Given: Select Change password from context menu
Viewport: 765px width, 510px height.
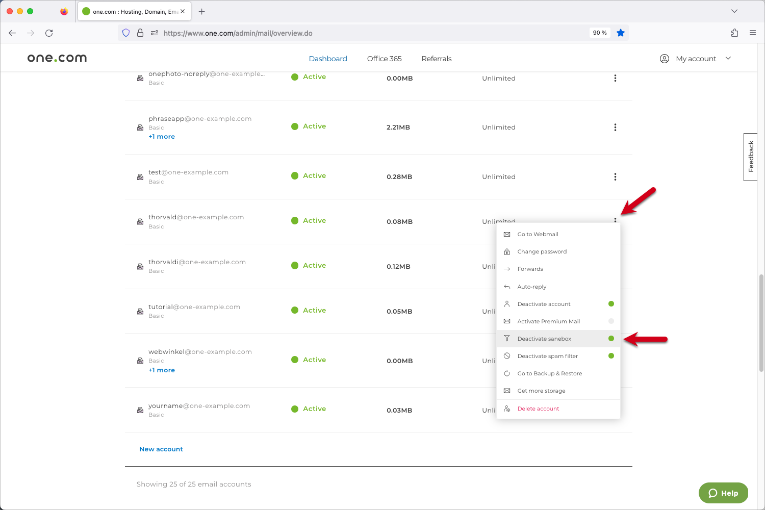Looking at the screenshot, I should click(x=542, y=252).
